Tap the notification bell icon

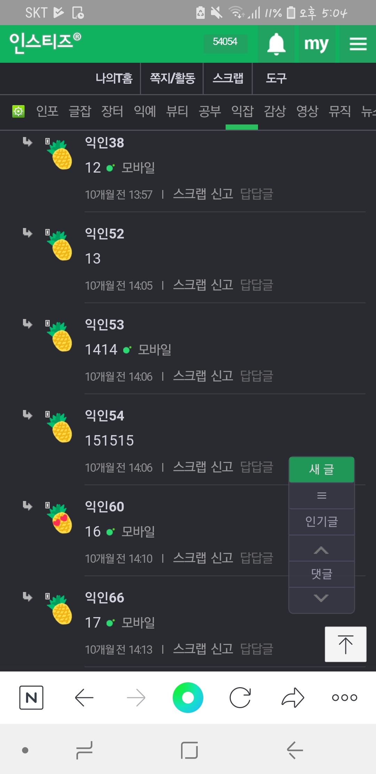[x=276, y=44]
